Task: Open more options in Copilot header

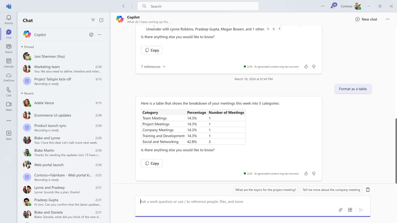Action: 387,19
